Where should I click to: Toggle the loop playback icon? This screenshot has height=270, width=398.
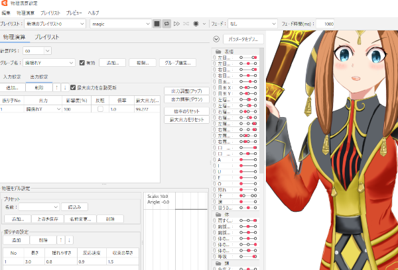[x=166, y=24]
